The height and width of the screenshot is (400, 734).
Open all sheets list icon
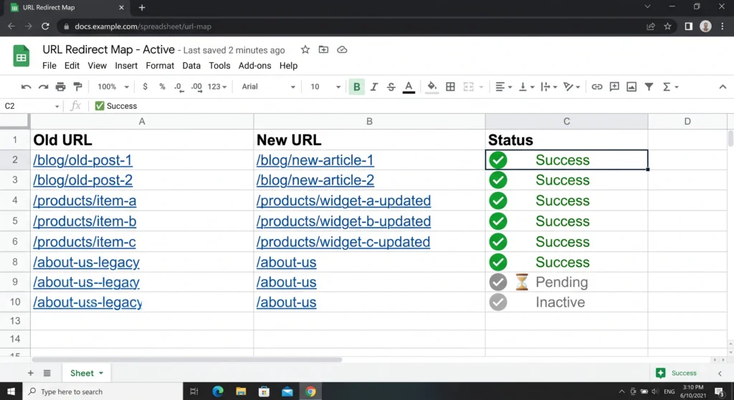pyautogui.click(x=47, y=373)
